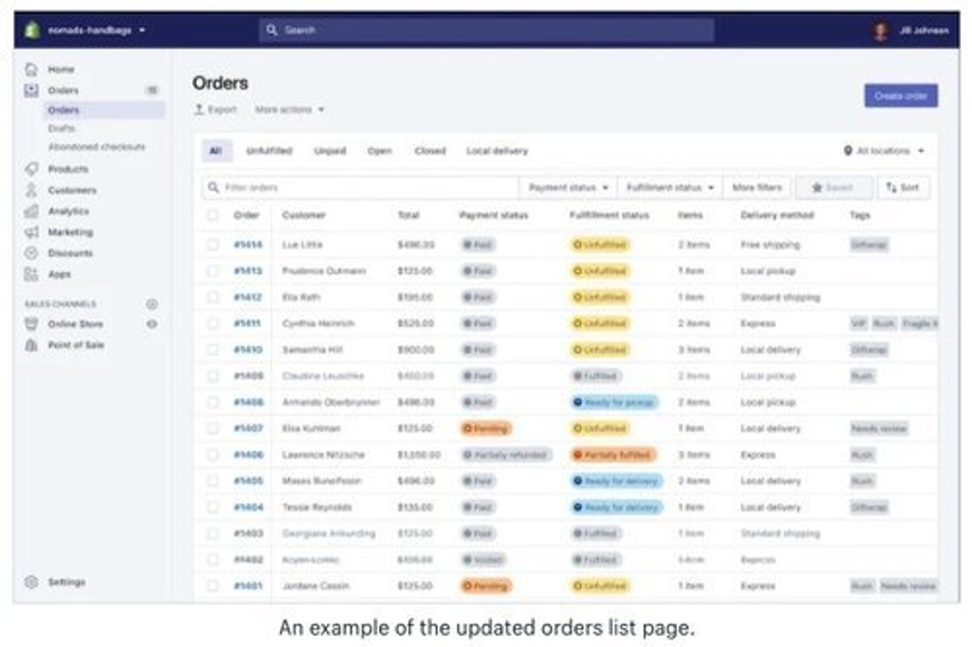The width and height of the screenshot is (972, 647).
Task: Open Settings via the gear icon
Action: tap(32, 581)
